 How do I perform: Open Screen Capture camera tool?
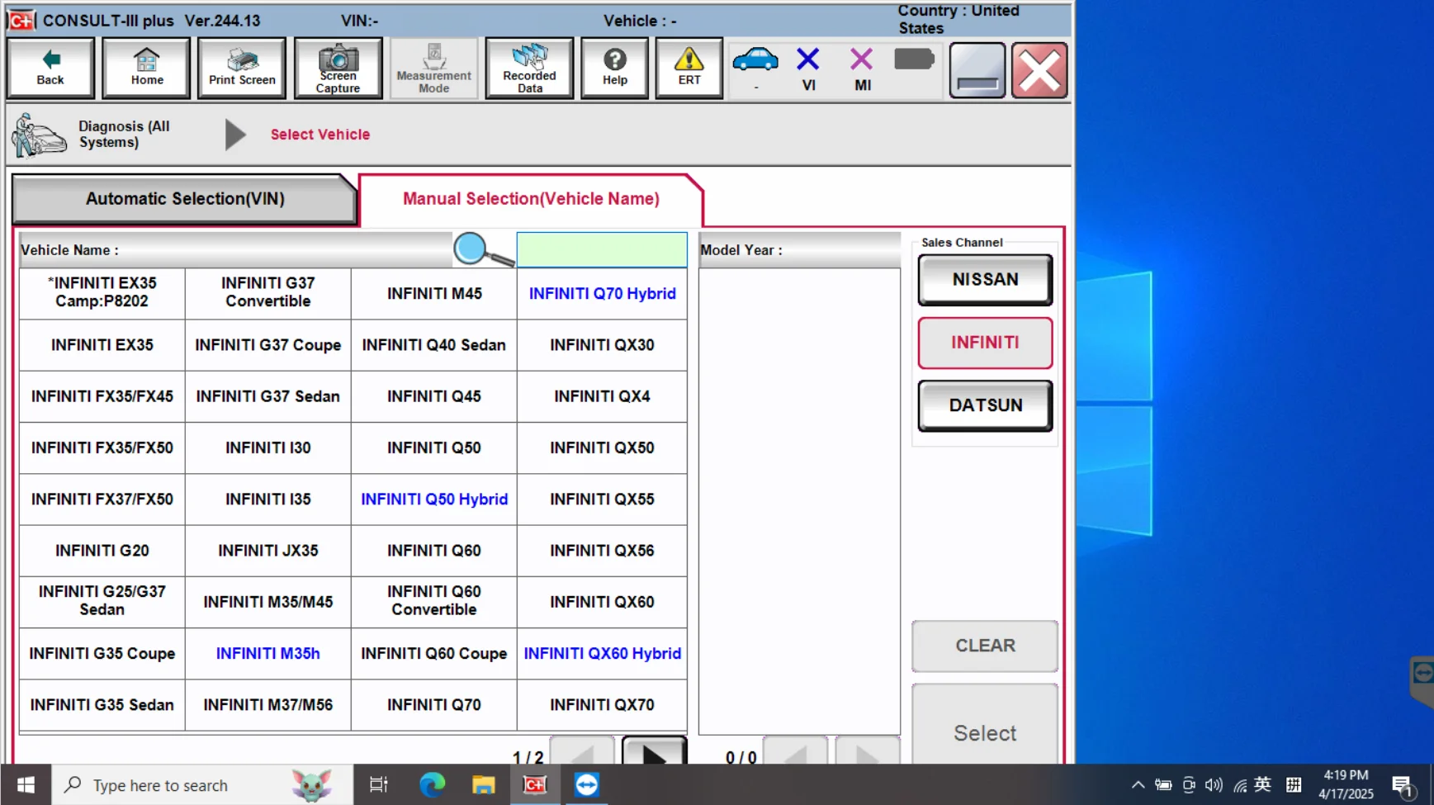tap(338, 68)
